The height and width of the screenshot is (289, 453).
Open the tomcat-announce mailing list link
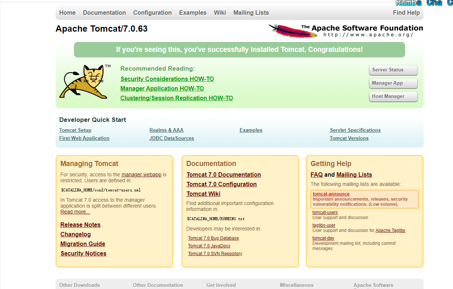click(x=331, y=194)
